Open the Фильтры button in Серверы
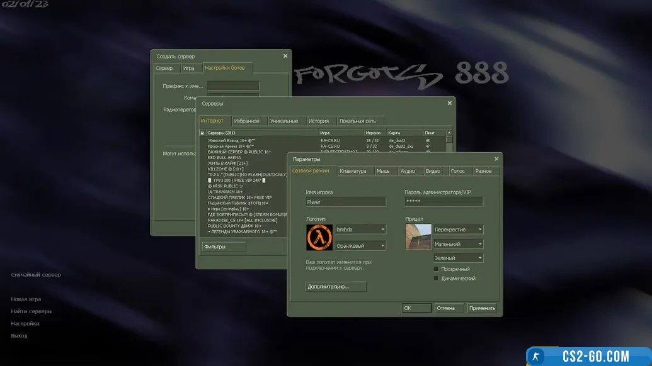 click(x=223, y=247)
